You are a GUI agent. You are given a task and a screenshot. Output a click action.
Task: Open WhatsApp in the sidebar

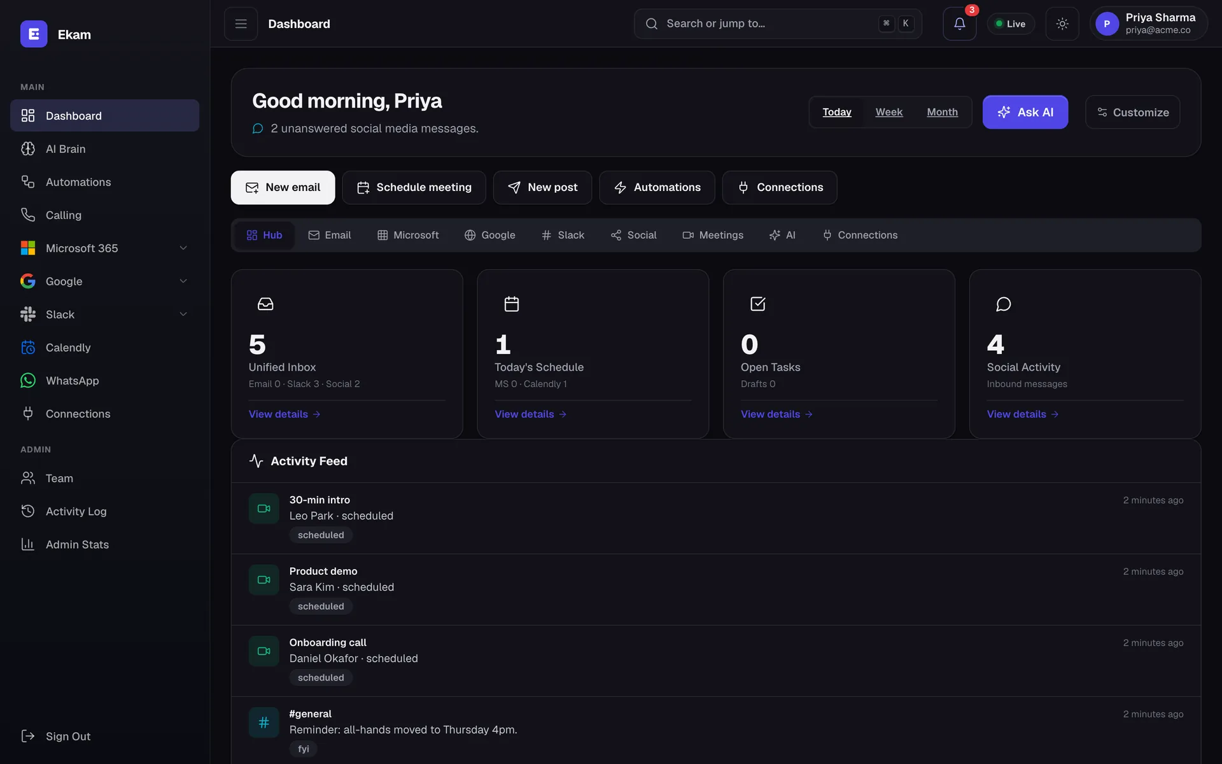(104, 381)
